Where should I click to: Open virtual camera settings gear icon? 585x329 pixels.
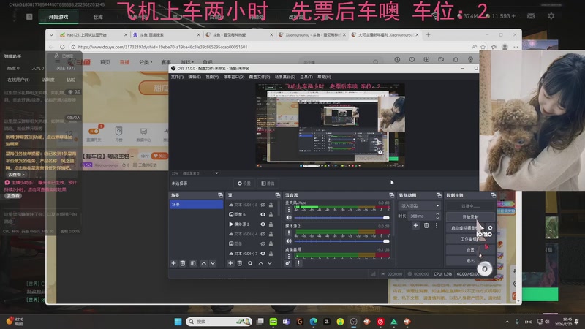coord(490,227)
